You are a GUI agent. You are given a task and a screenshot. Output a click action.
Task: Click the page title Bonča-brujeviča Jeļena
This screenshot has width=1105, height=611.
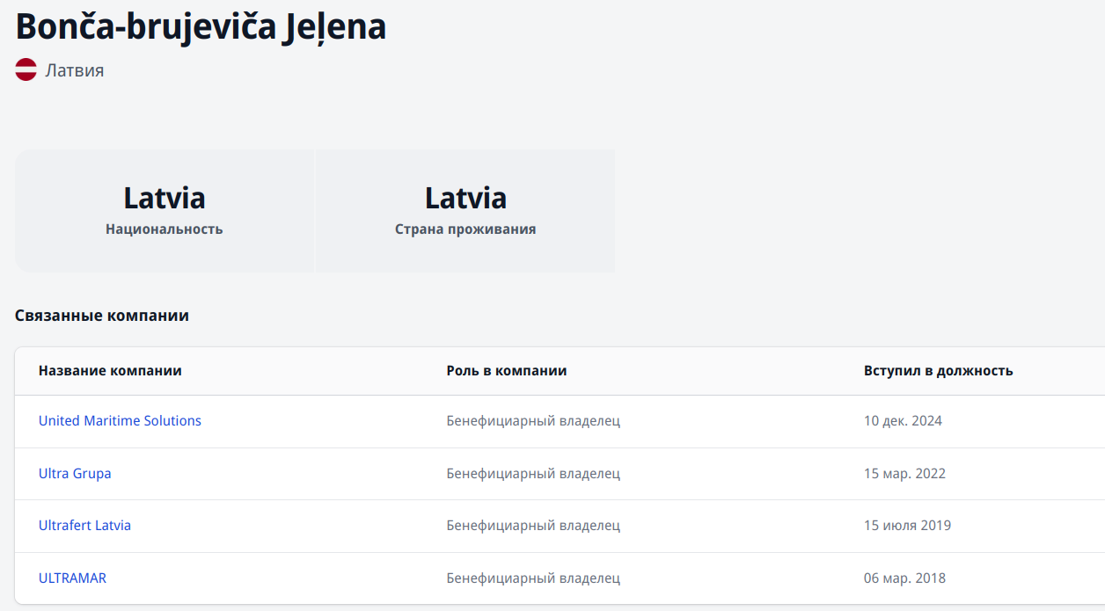tap(201, 27)
